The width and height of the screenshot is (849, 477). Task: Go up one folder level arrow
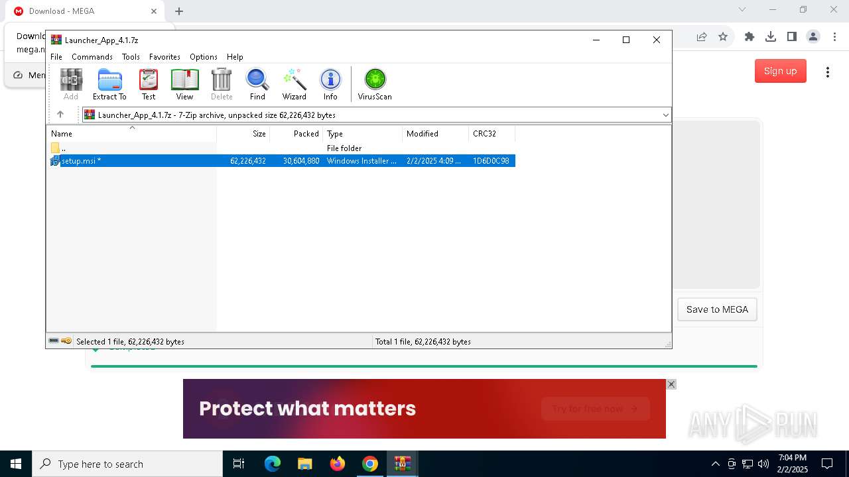pyautogui.click(x=60, y=115)
